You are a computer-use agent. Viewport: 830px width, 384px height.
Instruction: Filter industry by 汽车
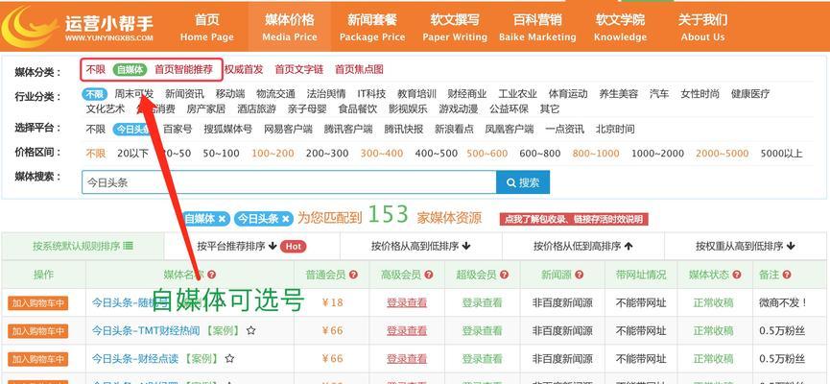(x=659, y=94)
